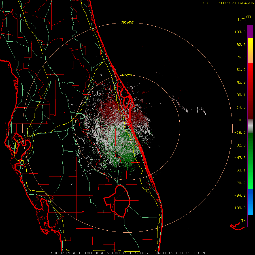
Task: Click the -63.1 velocity scale value
Action: (x=240, y=170)
